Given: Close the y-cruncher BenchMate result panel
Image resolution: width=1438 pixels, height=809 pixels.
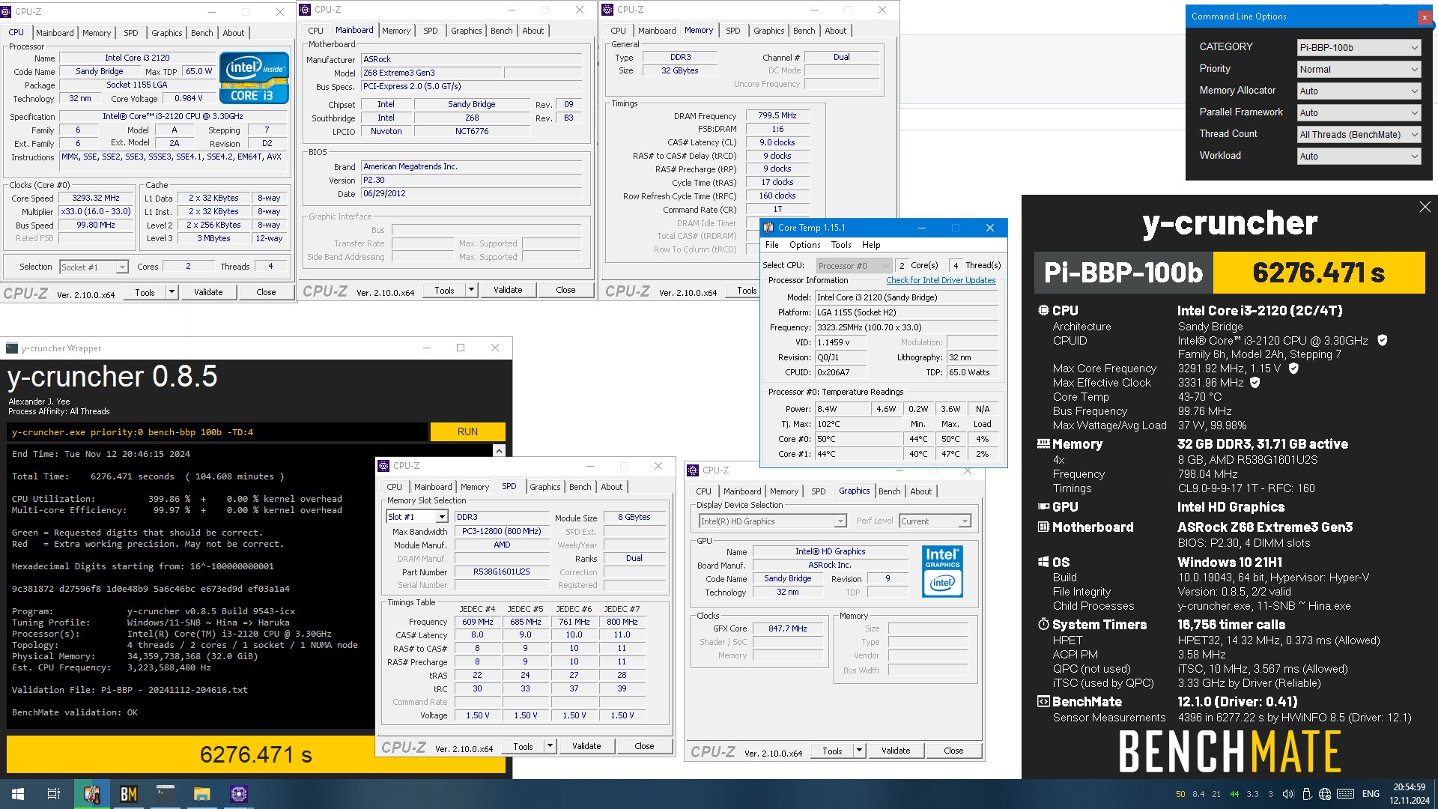Looking at the screenshot, I should [1425, 207].
